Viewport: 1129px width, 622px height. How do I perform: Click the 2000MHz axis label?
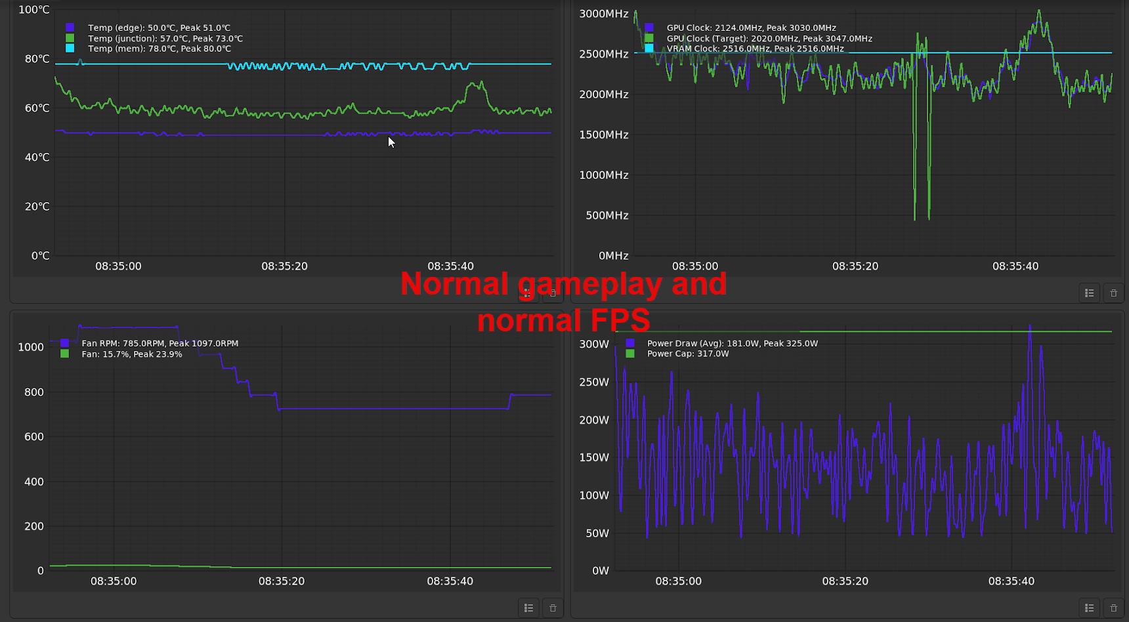(x=604, y=94)
